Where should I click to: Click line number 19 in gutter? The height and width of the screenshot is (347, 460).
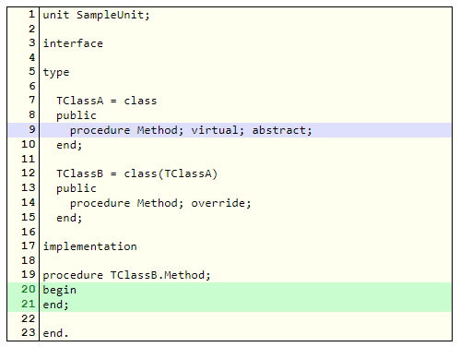point(29,274)
